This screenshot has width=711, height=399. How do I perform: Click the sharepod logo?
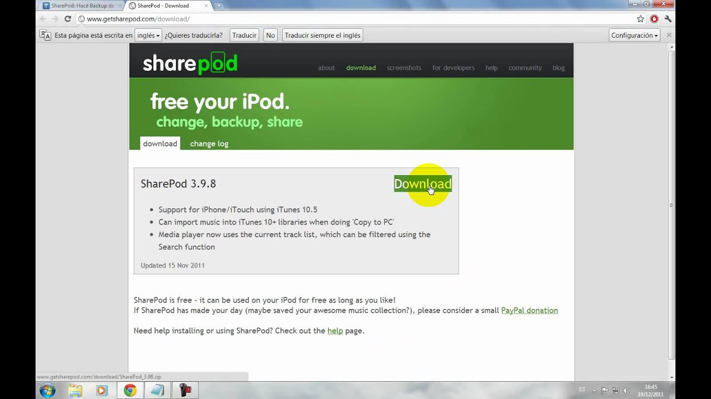(x=190, y=63)
